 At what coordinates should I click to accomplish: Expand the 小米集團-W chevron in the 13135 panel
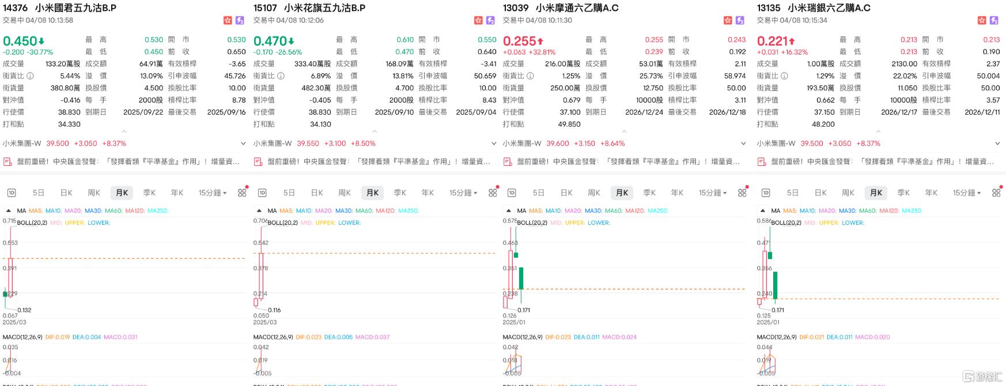coord(997,143)
